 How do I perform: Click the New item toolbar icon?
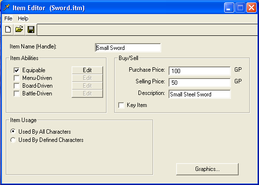(8, 30)
